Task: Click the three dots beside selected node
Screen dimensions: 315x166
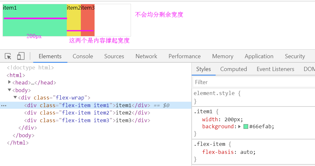Action: (4, 105)
